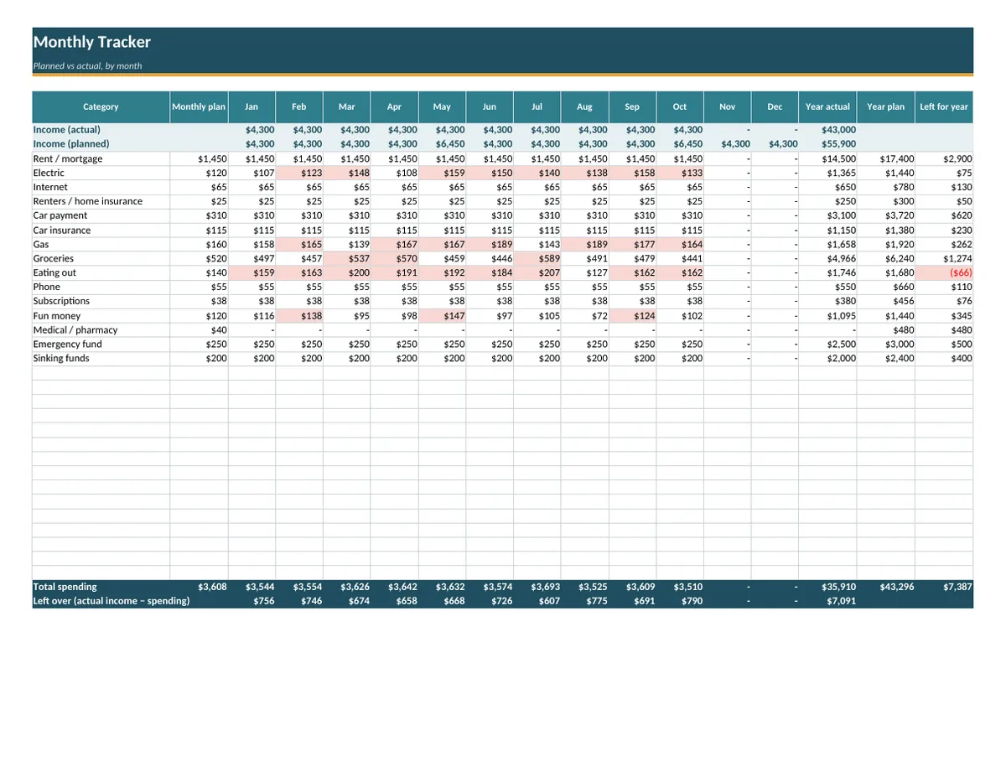Click the "Left for year" column header
The height and width of the screenshot is (777, 1006).
(944, 106)
